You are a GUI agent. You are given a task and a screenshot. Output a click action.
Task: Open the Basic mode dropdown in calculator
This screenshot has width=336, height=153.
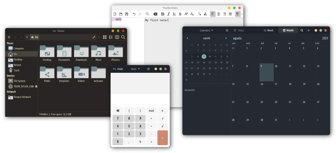coord(135,69)
